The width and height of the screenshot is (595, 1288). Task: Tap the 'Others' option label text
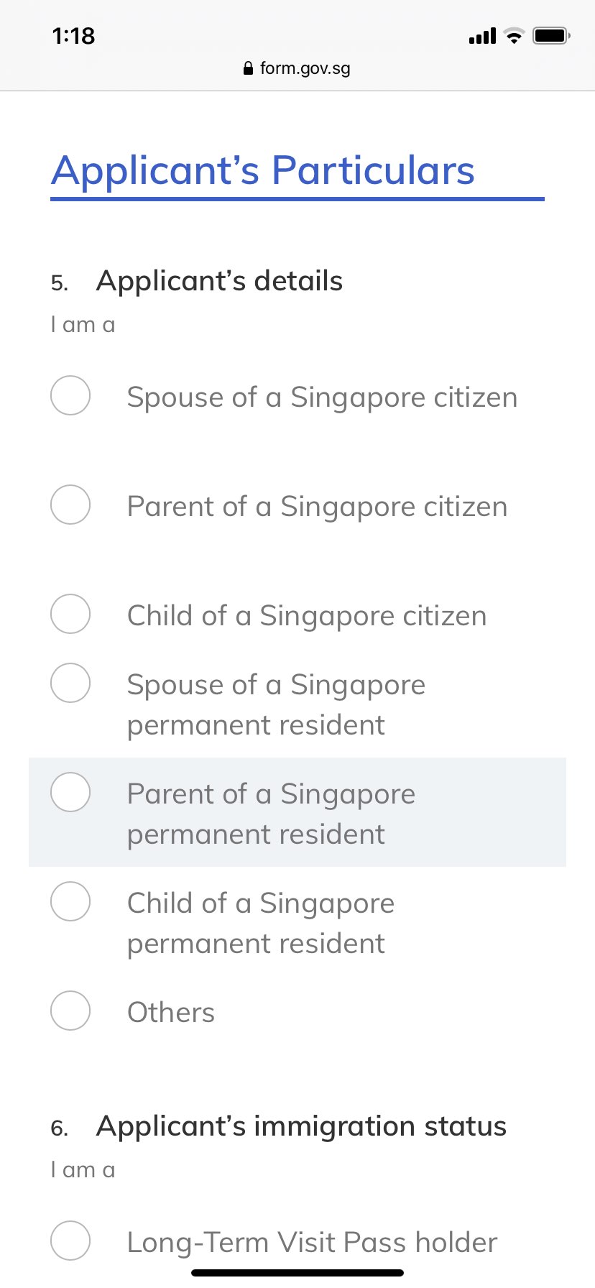point(171,1012)
